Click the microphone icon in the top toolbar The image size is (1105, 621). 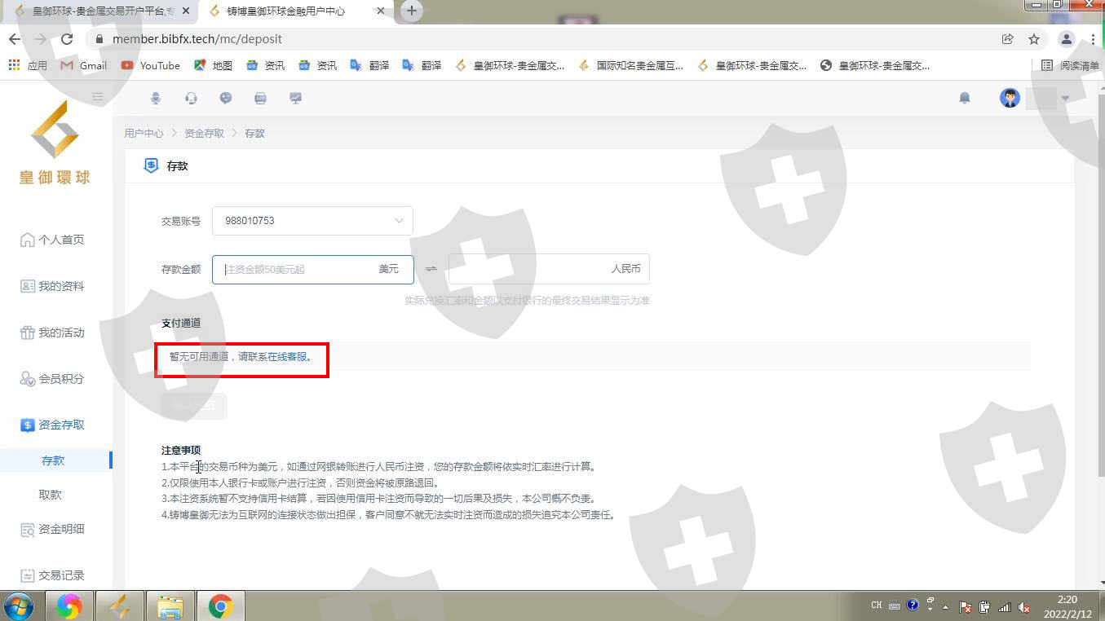tap(156, 99)
